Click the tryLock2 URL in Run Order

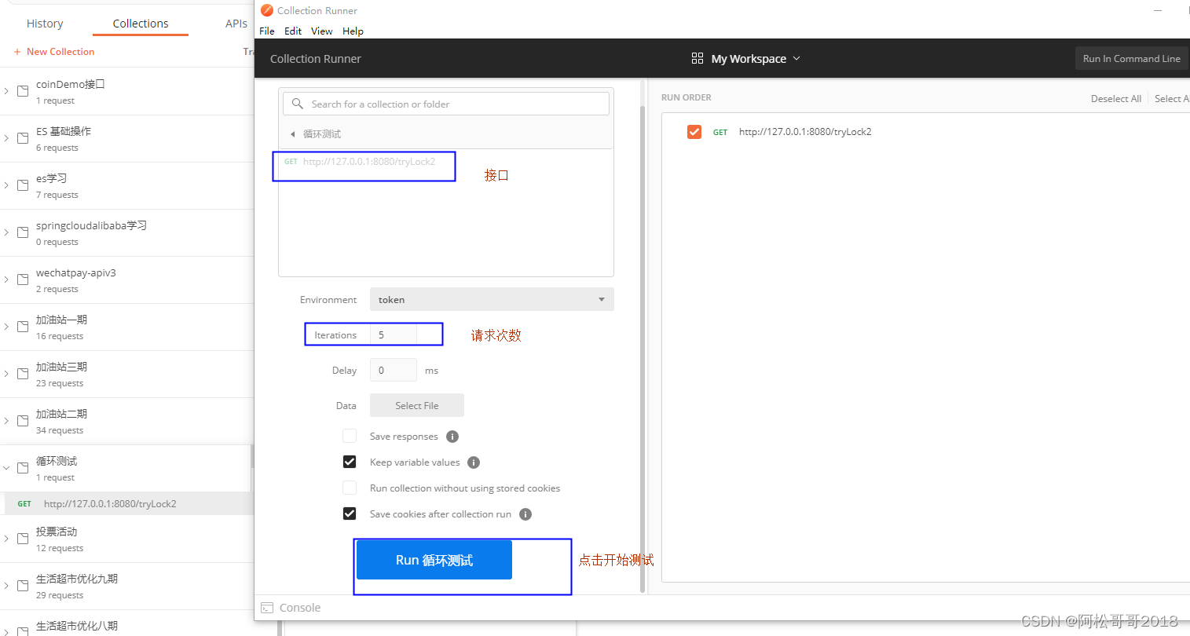pos(805,132)
